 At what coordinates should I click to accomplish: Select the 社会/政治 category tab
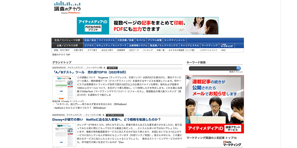point(90,40)
